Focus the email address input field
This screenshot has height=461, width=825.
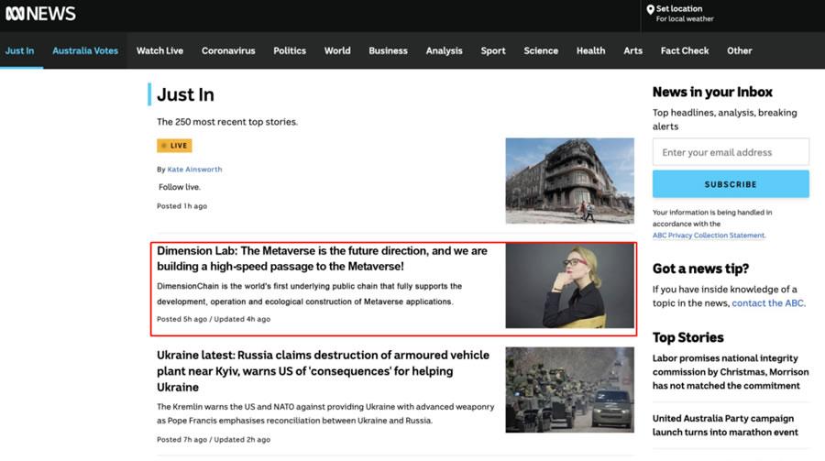tap(731, 152)
